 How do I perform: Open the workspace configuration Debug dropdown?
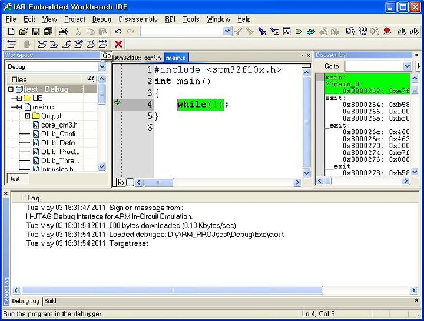point(102,66)
